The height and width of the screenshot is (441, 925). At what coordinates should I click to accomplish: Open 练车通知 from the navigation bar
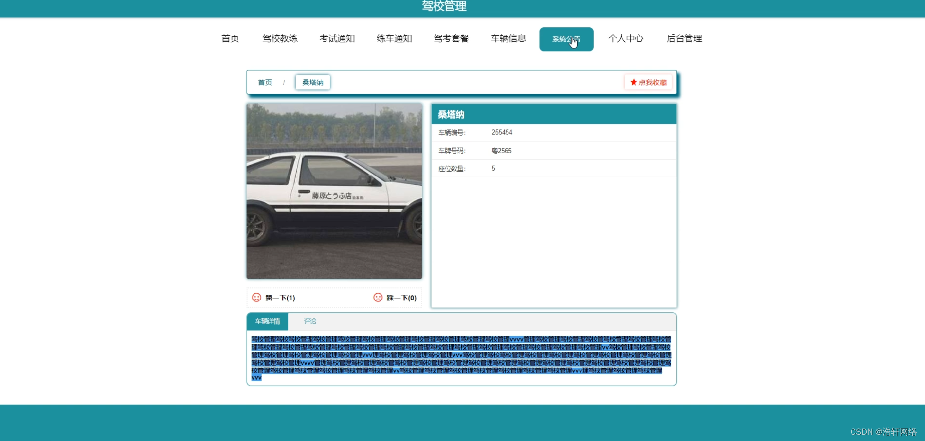(394, 38)
